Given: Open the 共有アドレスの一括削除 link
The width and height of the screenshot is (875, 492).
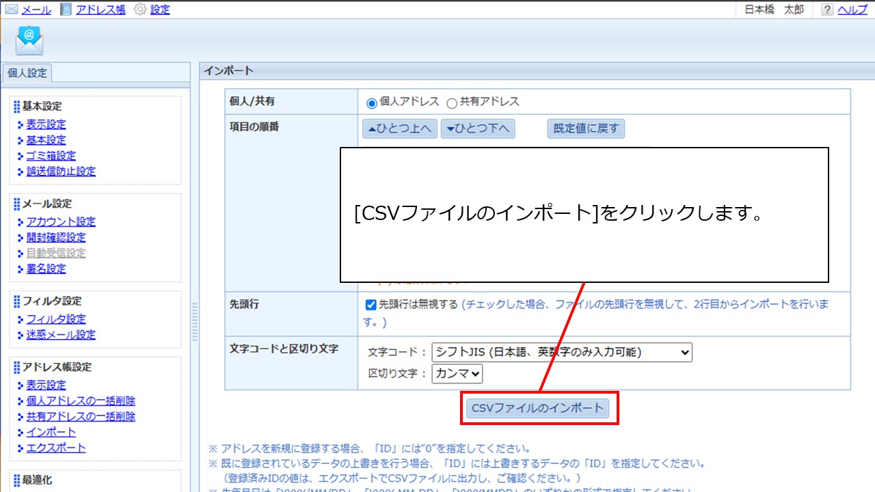Looking at the screenshot, I should [x=81, y=416].
